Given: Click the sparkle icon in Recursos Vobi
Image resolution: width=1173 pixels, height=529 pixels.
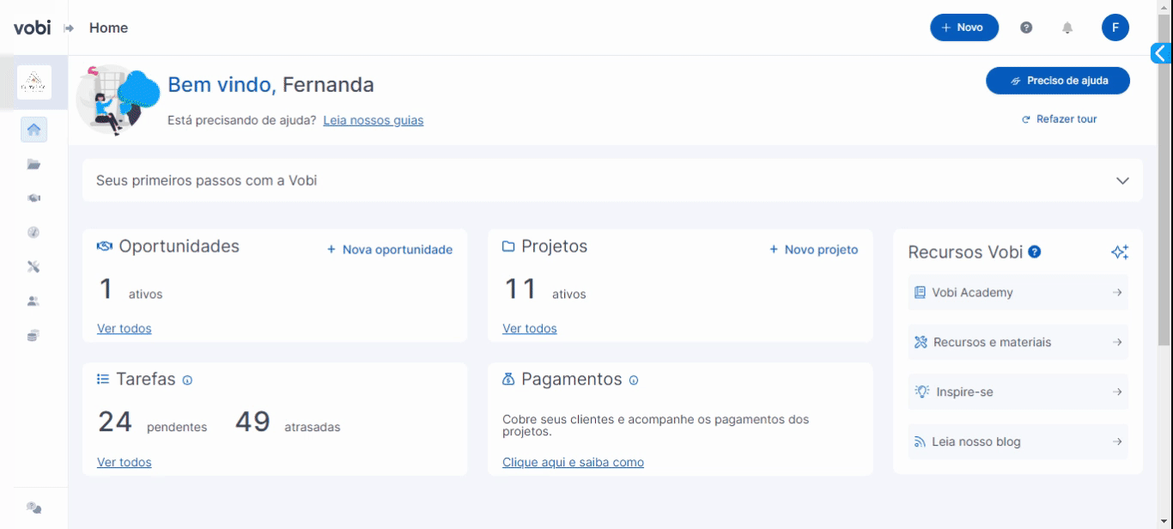Looking at the screenshot, I should pos(1120,252).
